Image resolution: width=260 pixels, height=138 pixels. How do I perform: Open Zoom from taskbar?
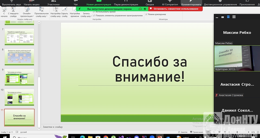[152, 137]
